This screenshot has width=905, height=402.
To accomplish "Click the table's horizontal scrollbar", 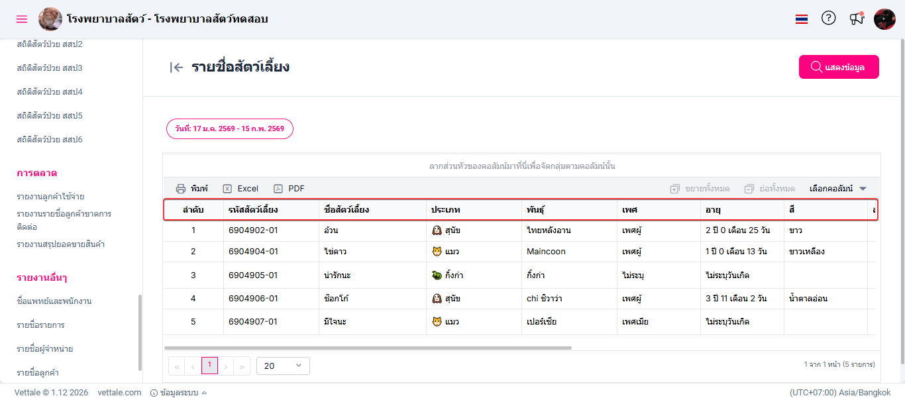I will coord(368,348).
